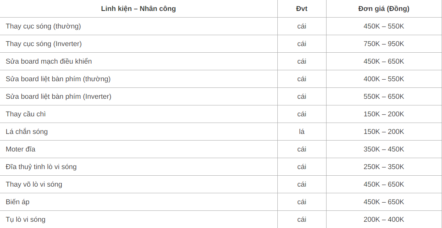Image resolution: width=442 pixels, height=228 pixels.
Task: Click the 'Đvt' column header
Action: [302, 9]
